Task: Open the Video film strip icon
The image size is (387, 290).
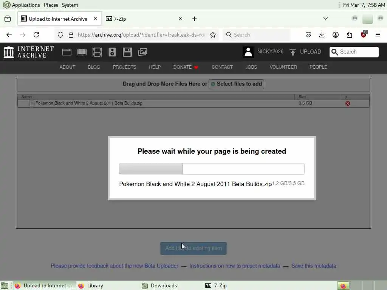Action: 97,52
